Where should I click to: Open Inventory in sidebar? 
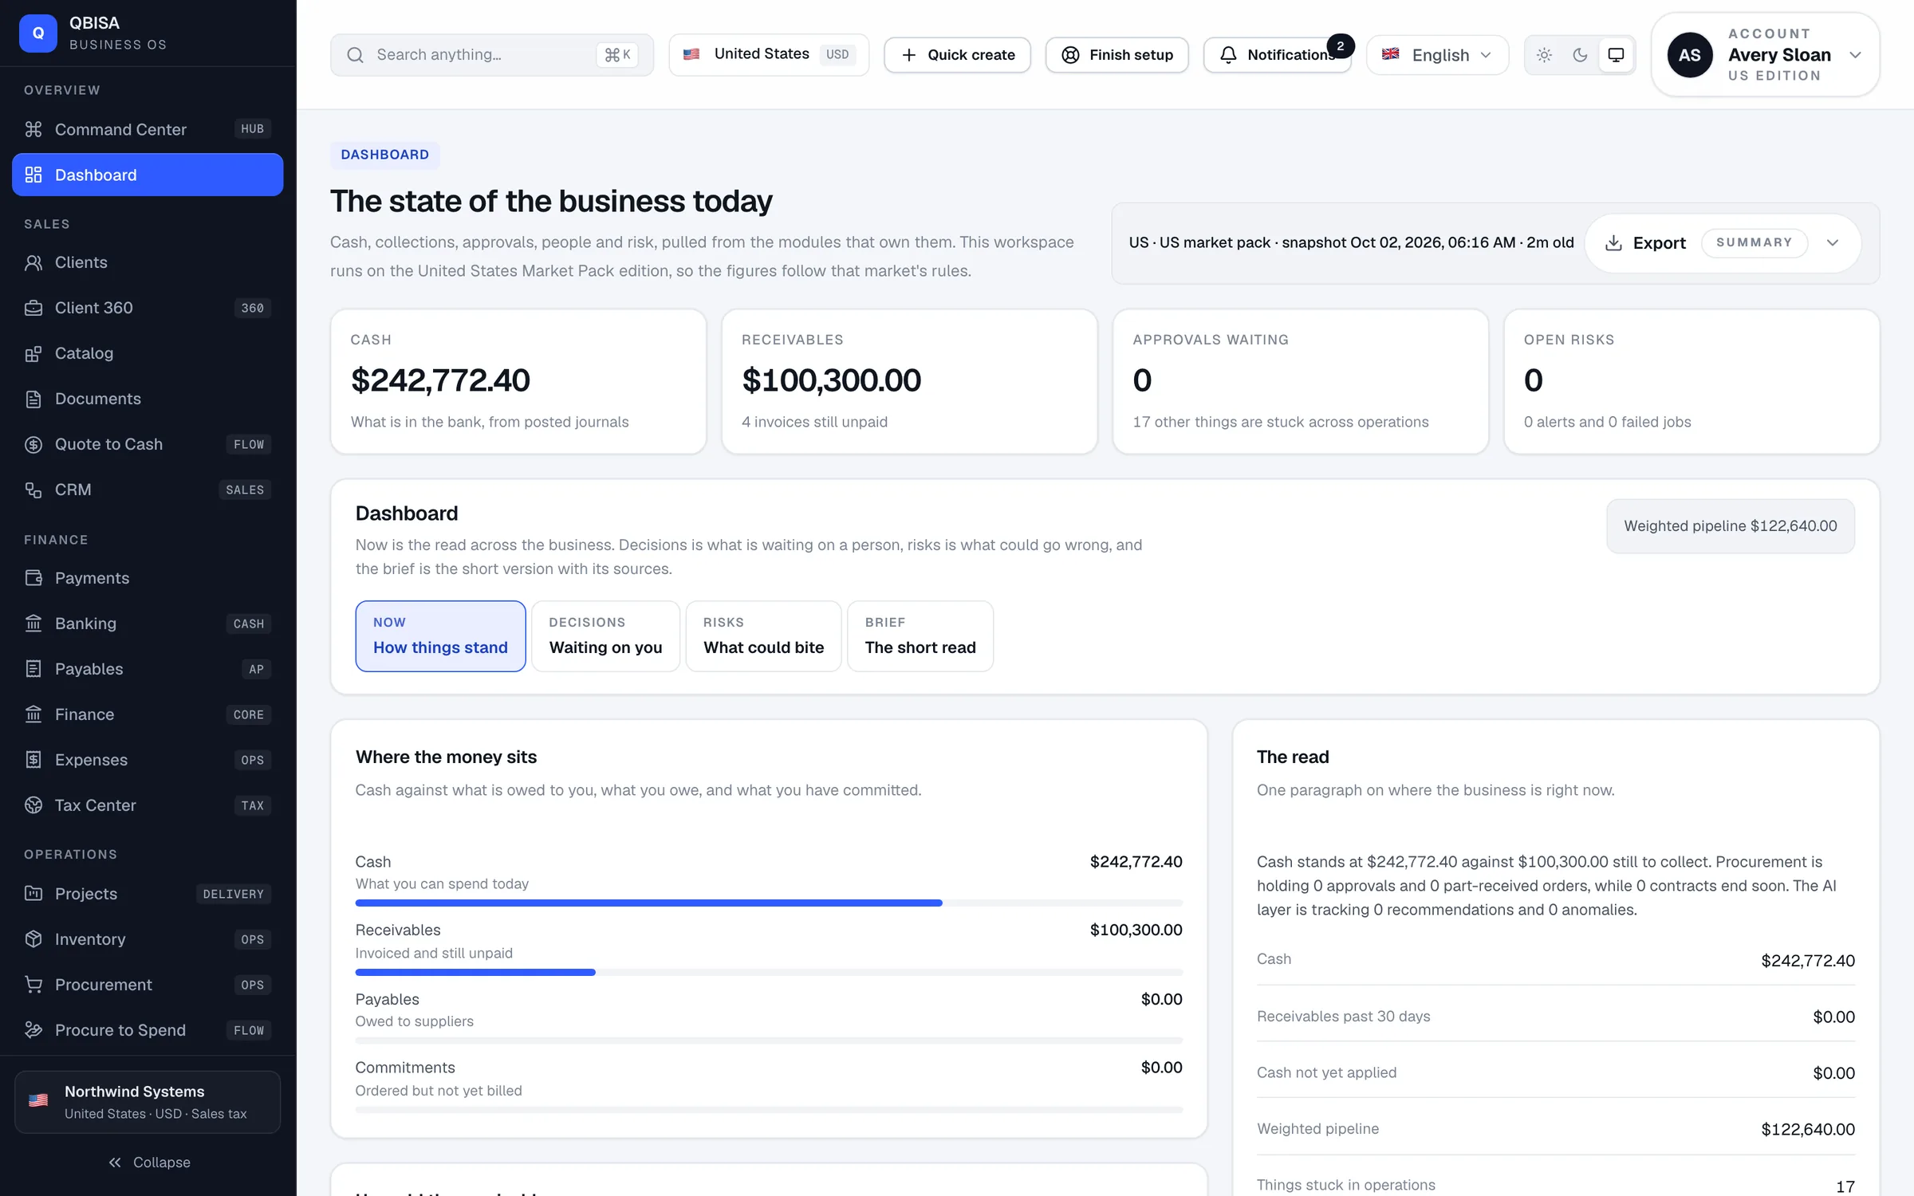pyautogui.click(x=148, y=939)
